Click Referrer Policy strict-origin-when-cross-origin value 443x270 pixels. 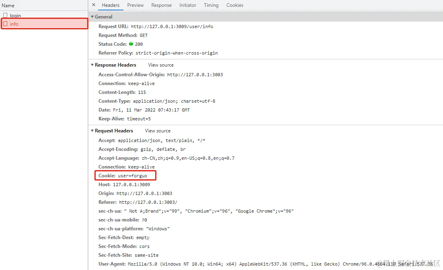176,53
